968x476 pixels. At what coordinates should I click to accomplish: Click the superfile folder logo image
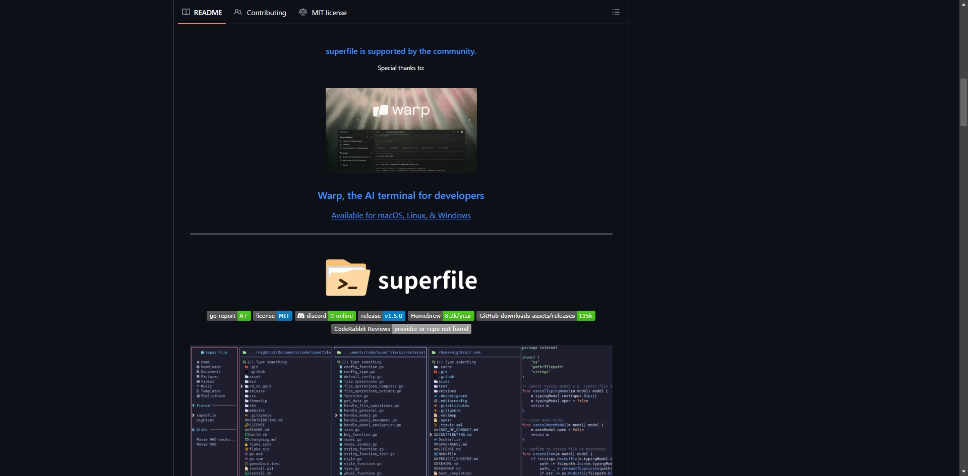401,278
